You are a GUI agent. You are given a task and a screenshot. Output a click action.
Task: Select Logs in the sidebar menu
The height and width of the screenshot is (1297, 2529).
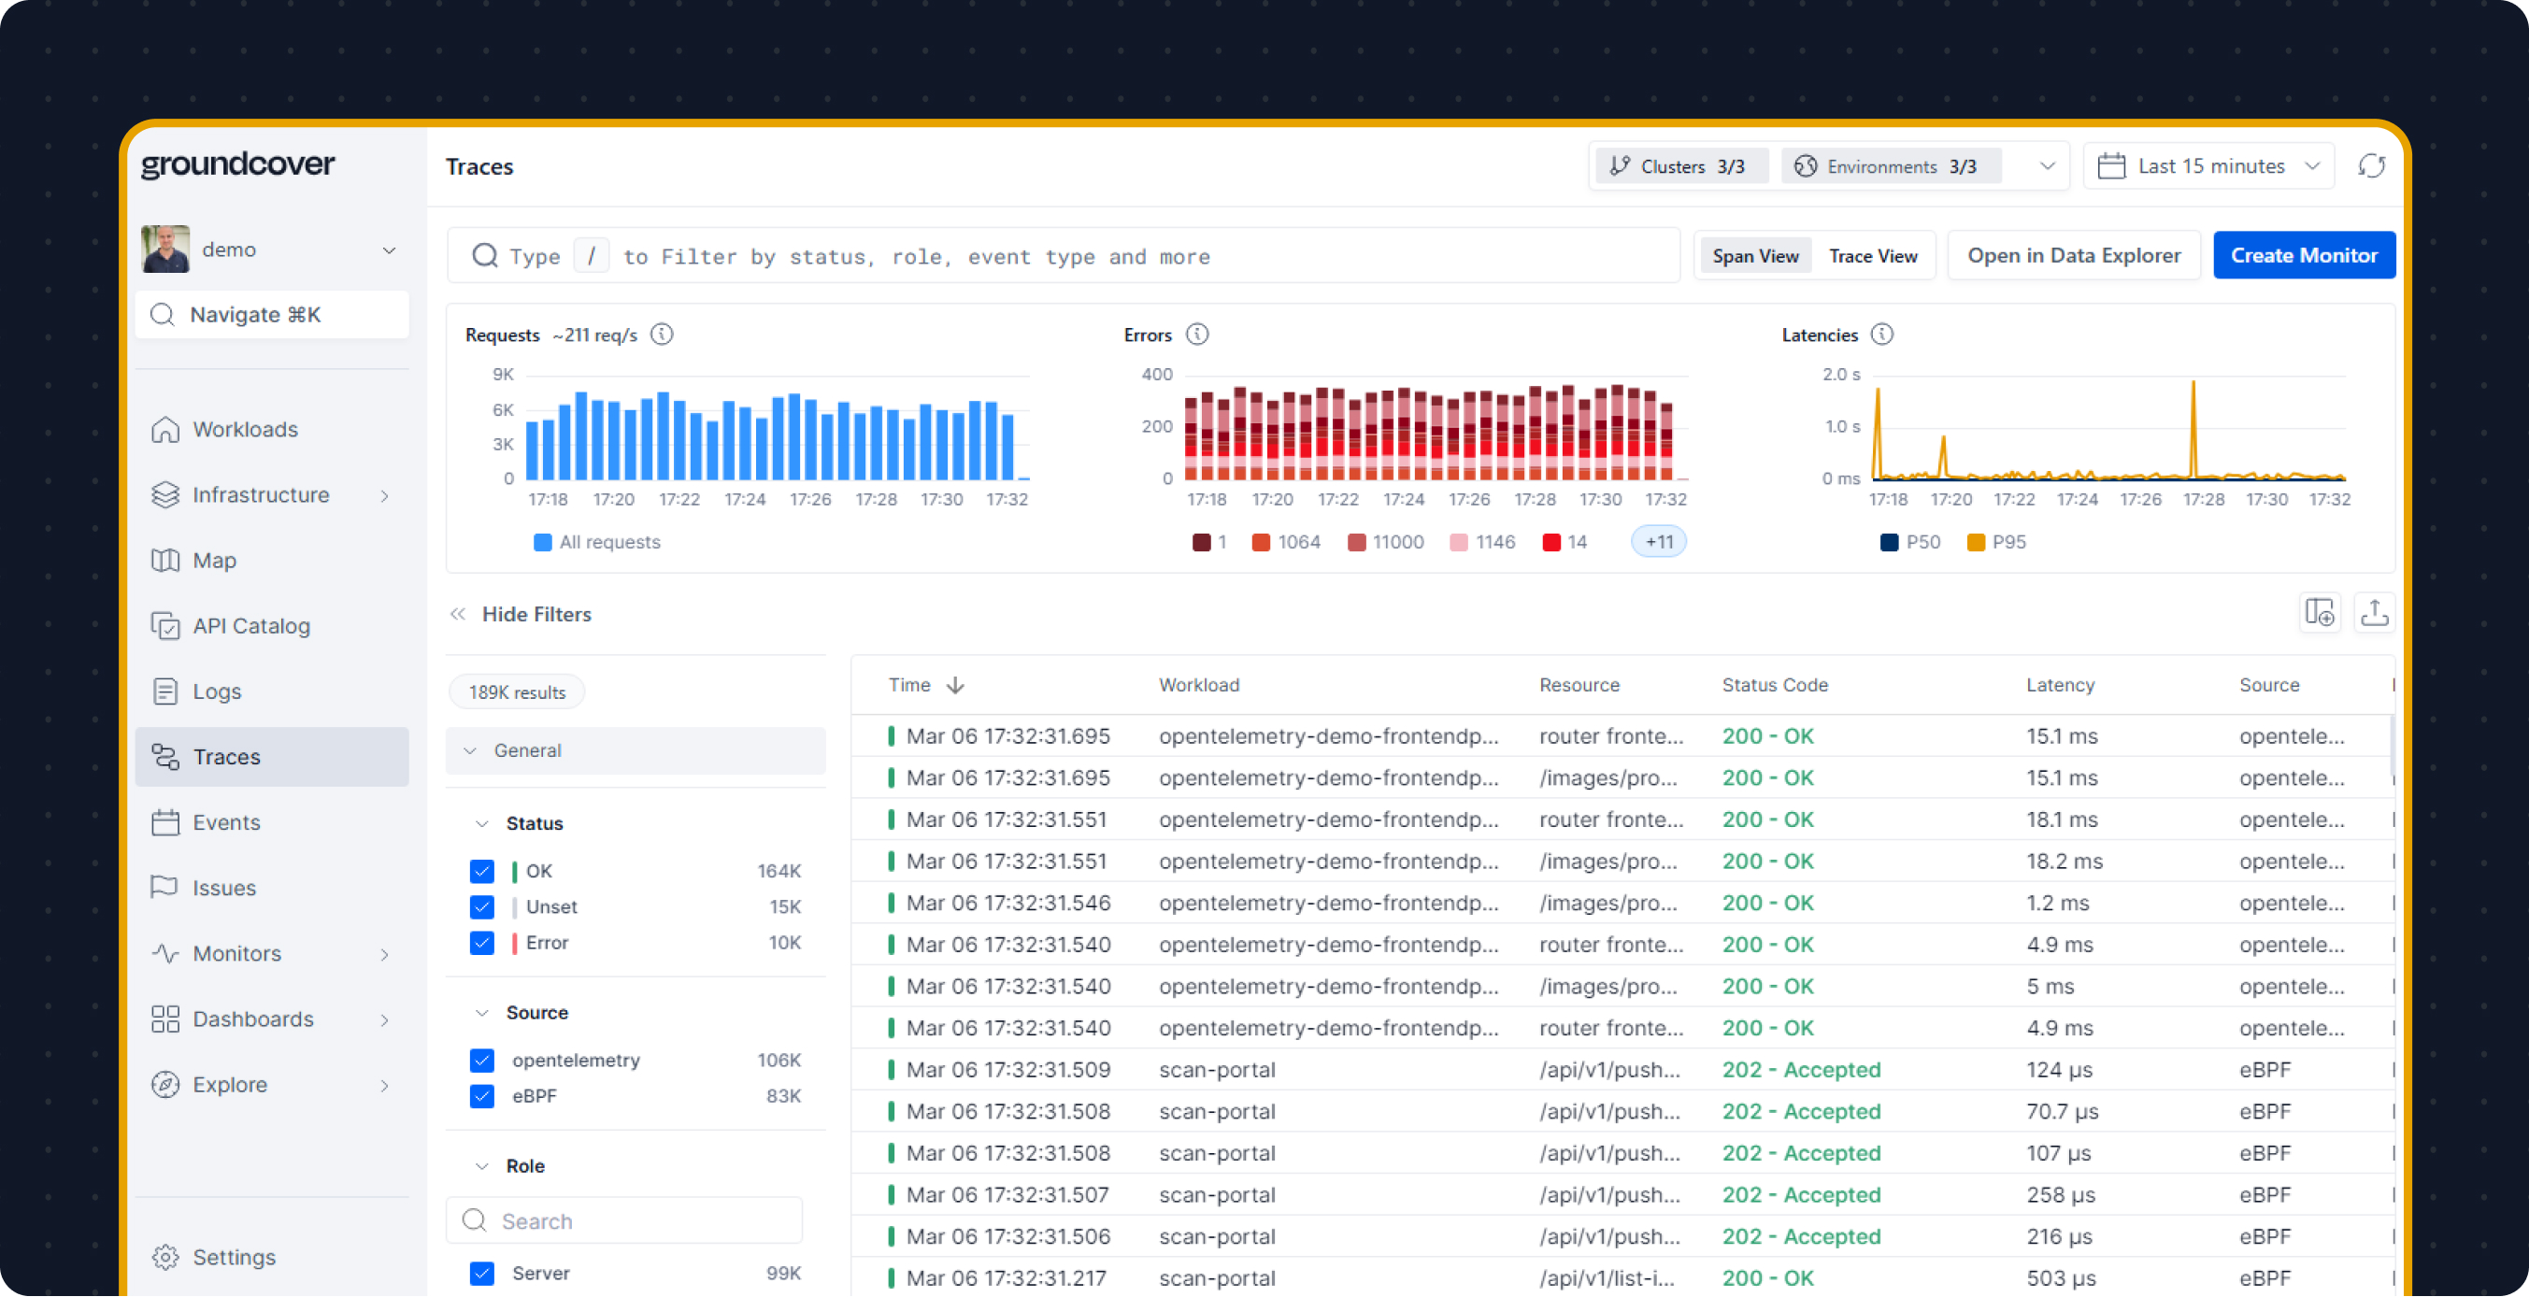pos(216,691)
